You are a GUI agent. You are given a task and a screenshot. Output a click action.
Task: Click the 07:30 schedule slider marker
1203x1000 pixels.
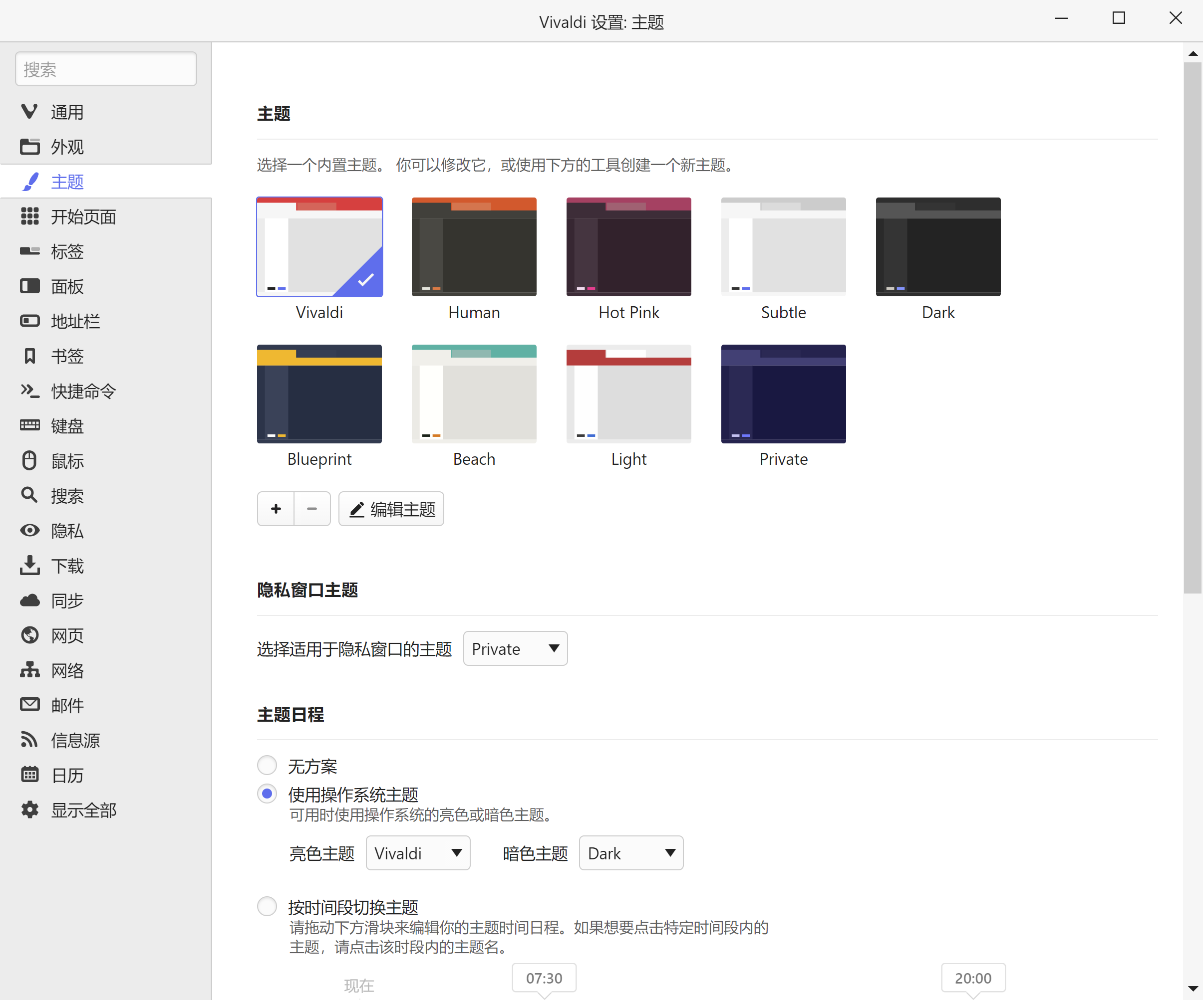point(544,978)
